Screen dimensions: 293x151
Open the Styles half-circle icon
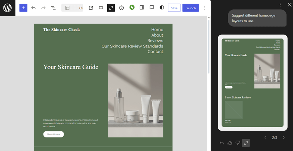(162, 7)
